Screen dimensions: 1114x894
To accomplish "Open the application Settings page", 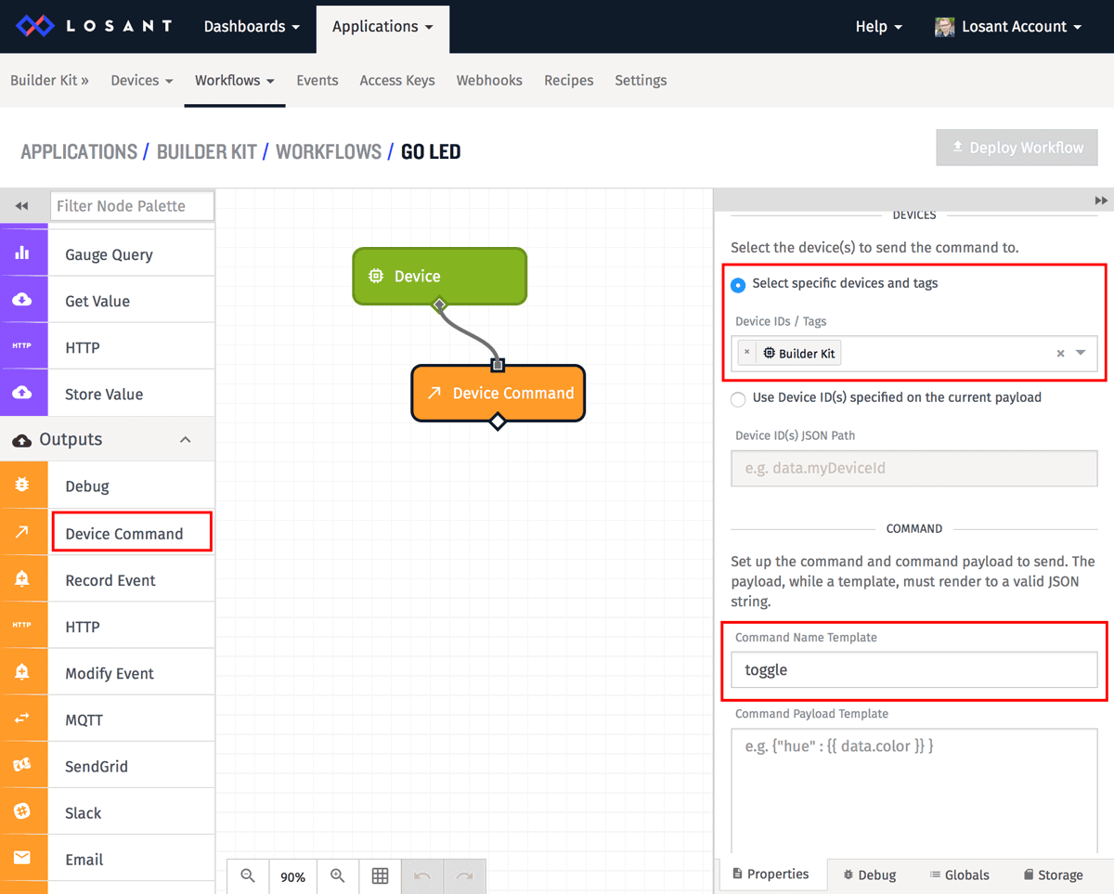I will 641,81.
